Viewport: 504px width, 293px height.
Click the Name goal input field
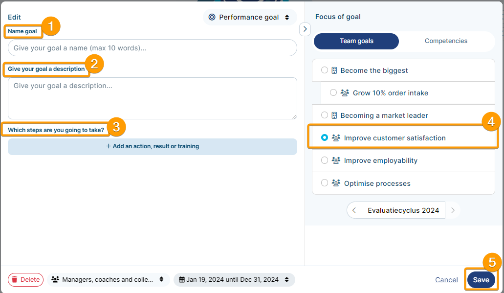(x=153, y=48)
